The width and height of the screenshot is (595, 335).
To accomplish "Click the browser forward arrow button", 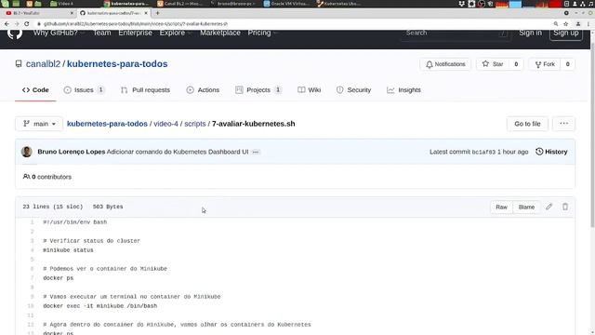I will (17, 23).
